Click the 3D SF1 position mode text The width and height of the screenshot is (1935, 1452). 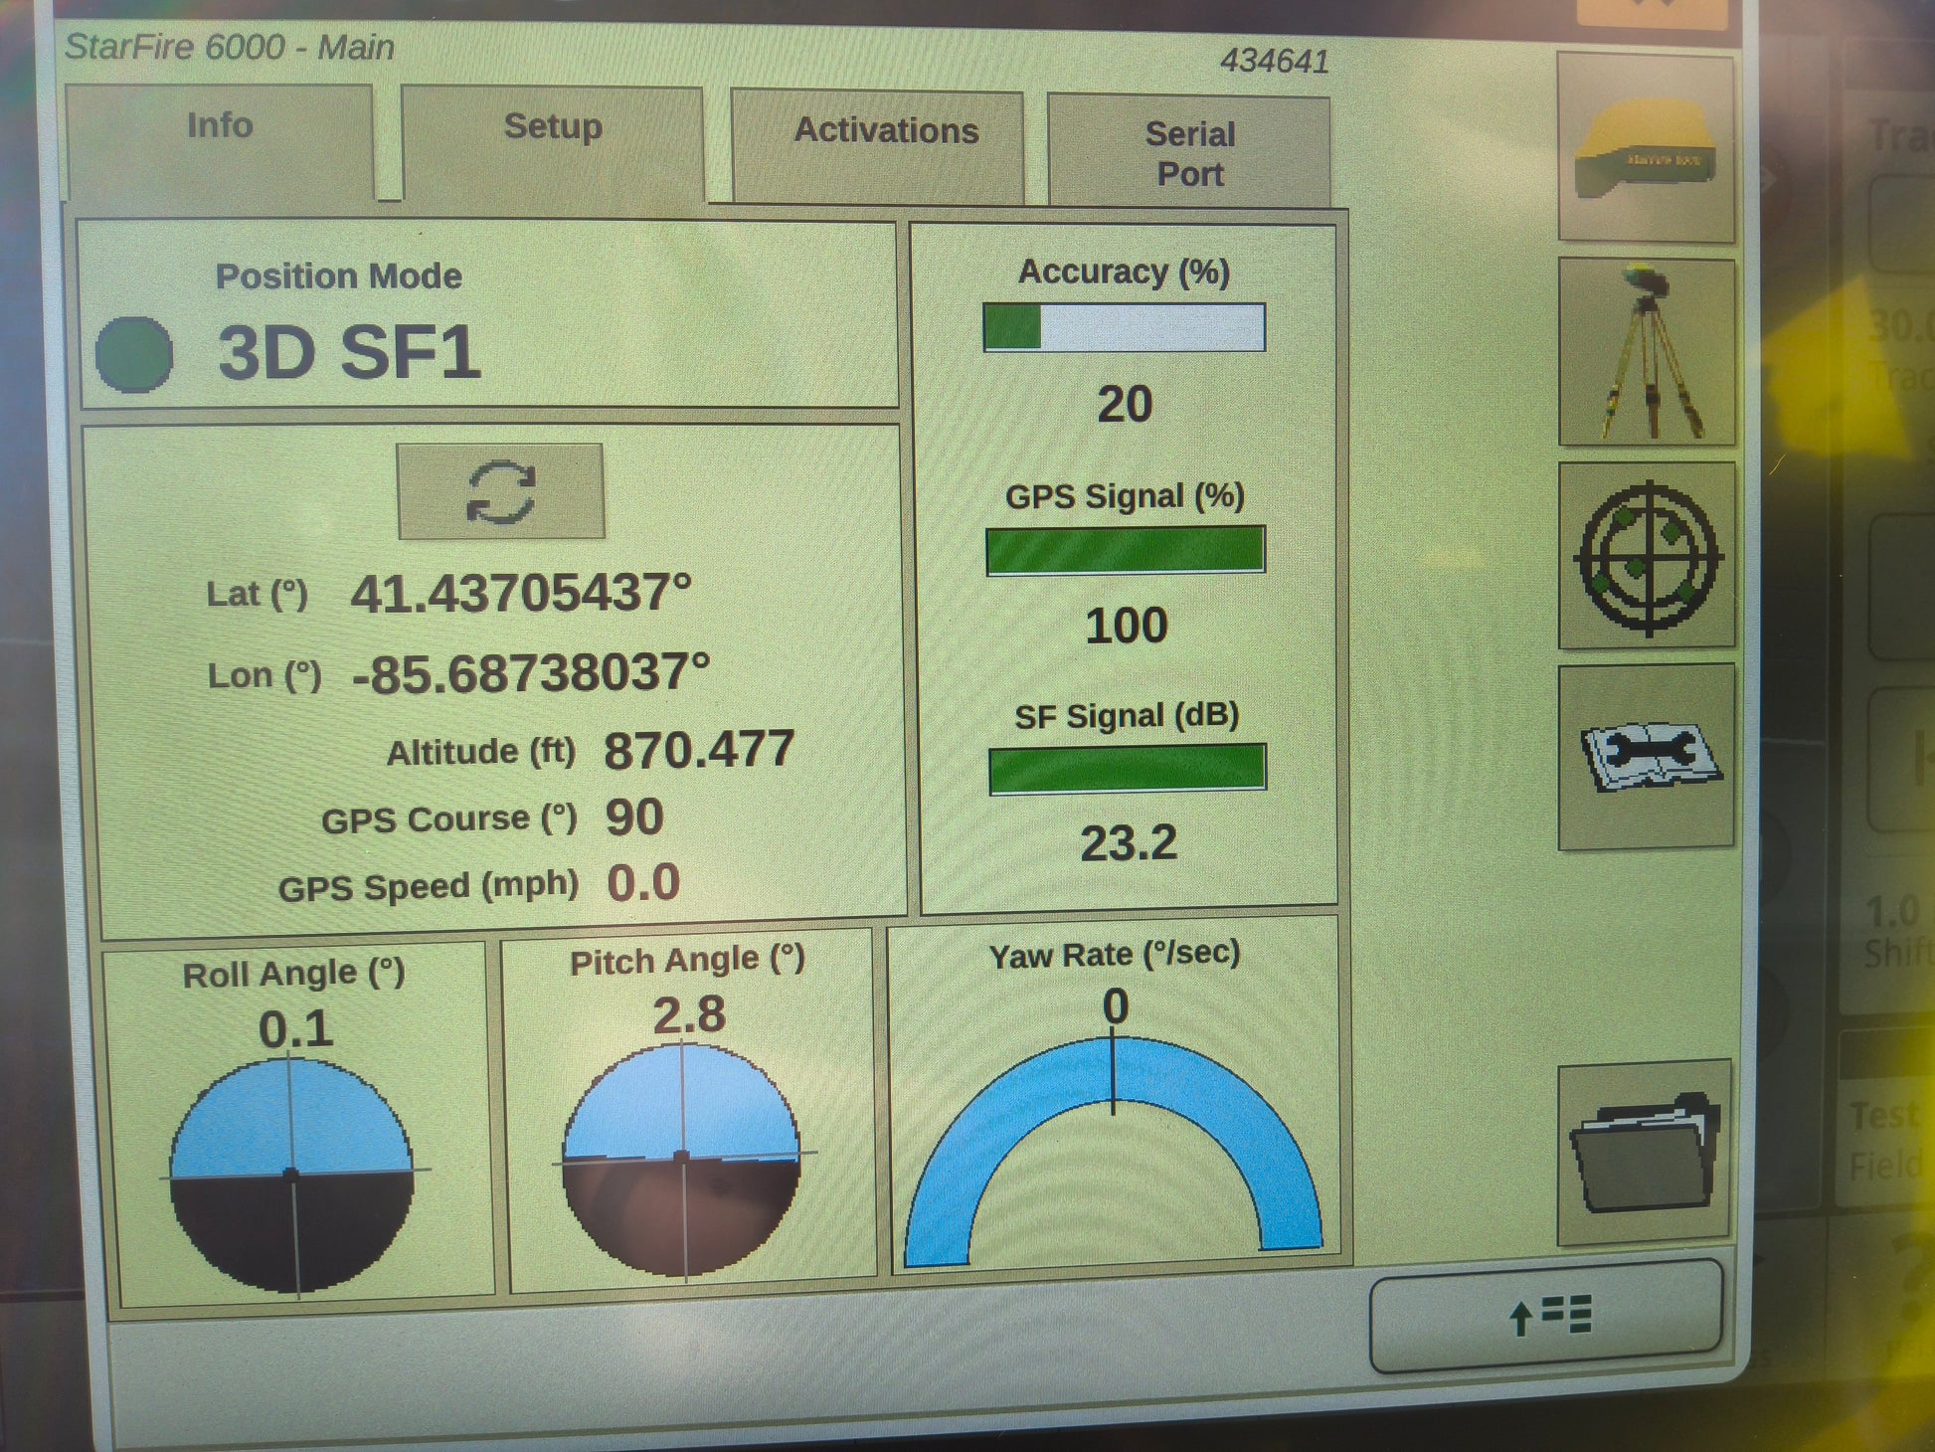349,354
